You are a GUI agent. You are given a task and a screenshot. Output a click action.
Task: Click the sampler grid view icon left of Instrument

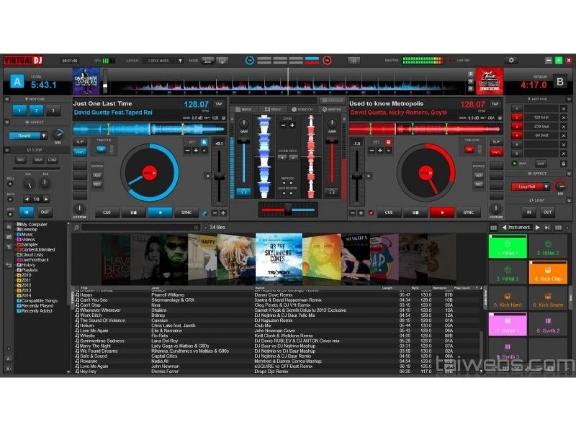coord(493,228)
